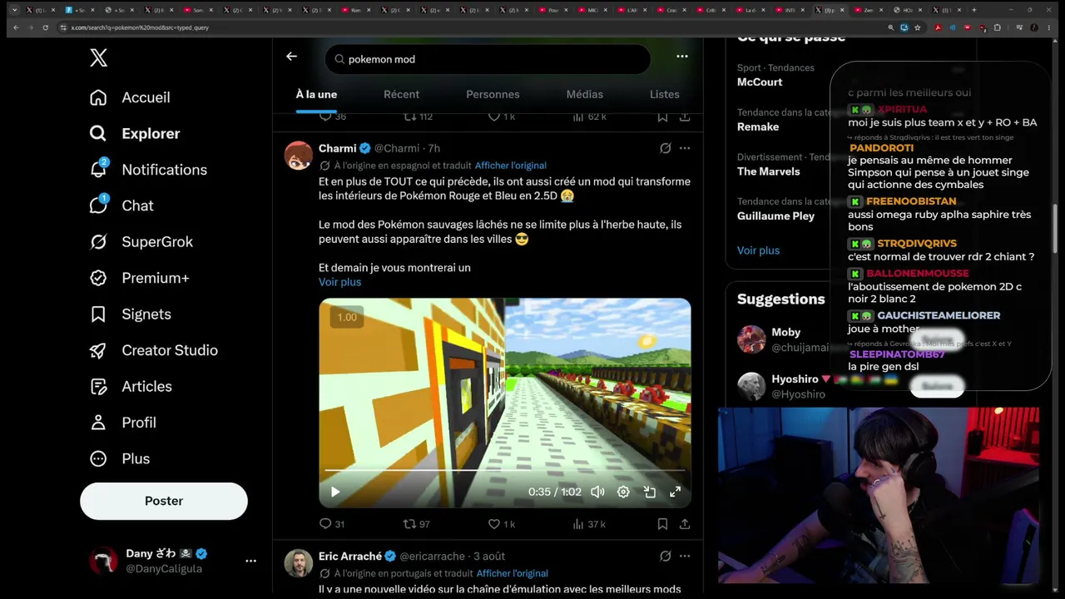
Task: Focus the 'pokemon mod' search field
Action: tap(488, 59)
